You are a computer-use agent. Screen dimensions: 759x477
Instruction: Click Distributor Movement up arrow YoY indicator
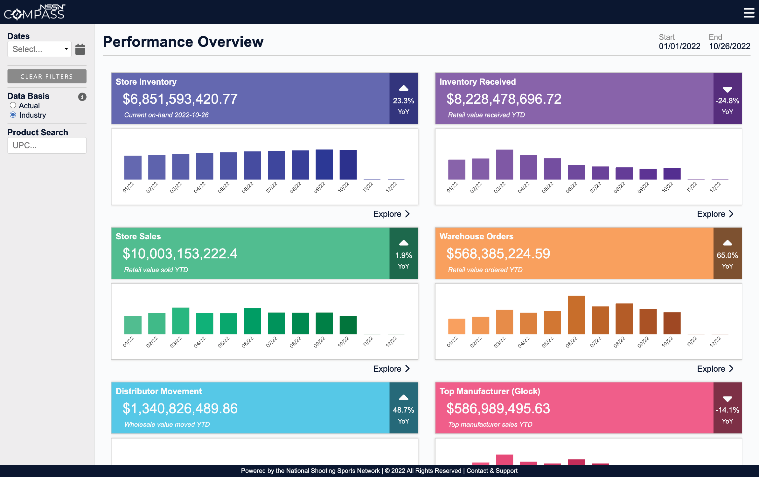point(403,397)
